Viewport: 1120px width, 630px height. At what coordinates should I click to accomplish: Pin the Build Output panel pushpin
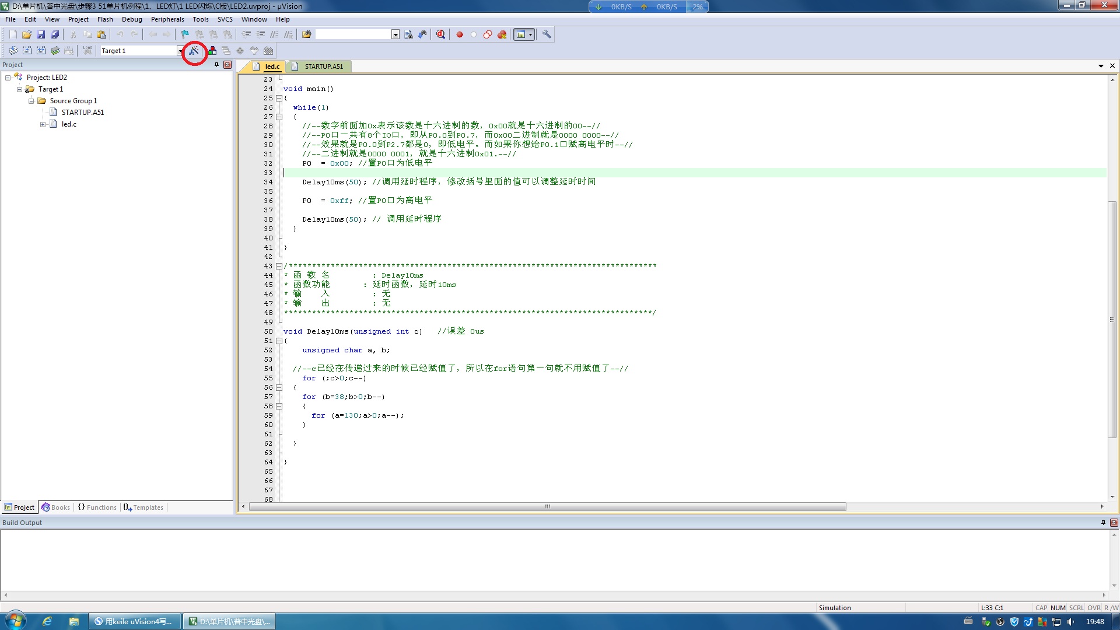coord(1103,523)
